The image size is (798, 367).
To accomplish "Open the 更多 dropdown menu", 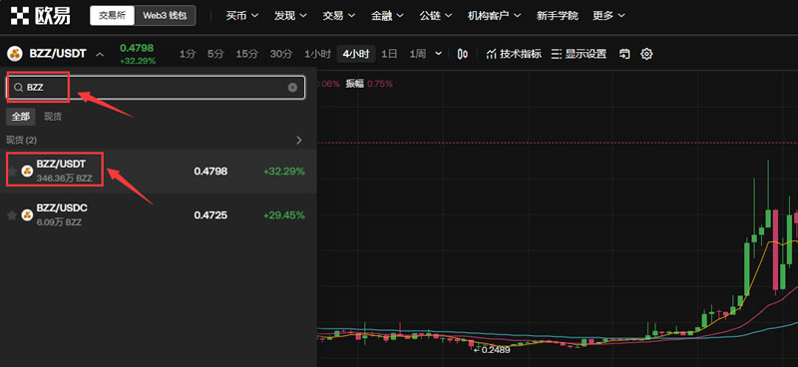I will pyautogui.click(x=608, y=16).
